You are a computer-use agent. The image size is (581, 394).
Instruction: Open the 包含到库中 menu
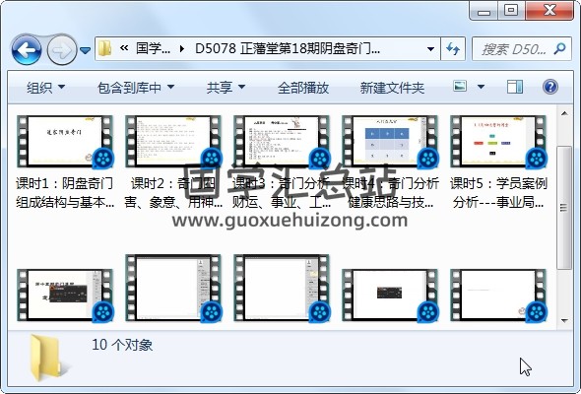tap(135, 88)
